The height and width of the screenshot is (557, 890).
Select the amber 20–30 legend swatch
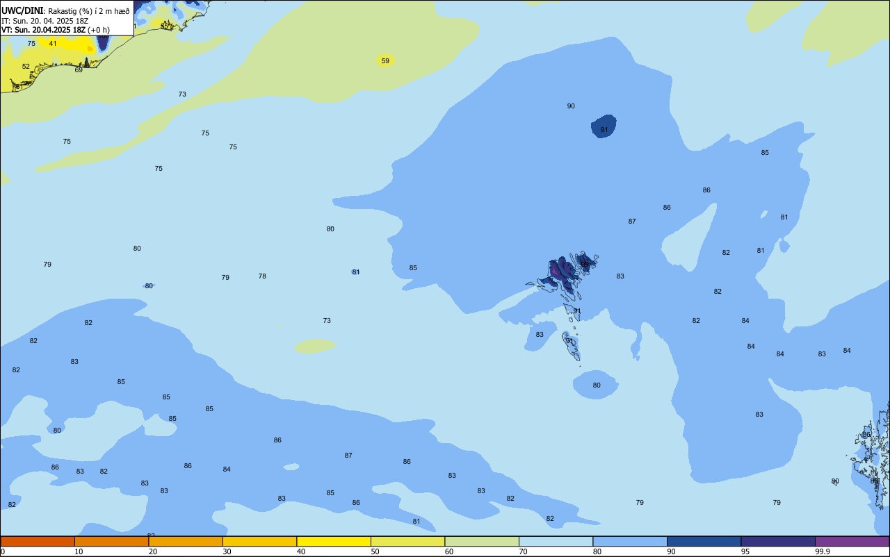pyautogui.click(x=186, y=541)
